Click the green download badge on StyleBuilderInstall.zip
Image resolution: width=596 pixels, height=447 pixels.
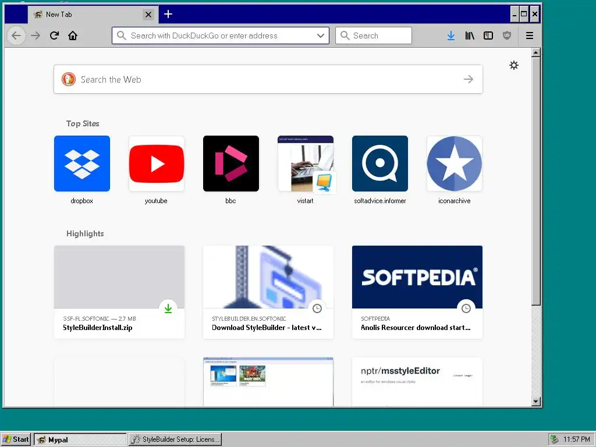click(168, 308)
